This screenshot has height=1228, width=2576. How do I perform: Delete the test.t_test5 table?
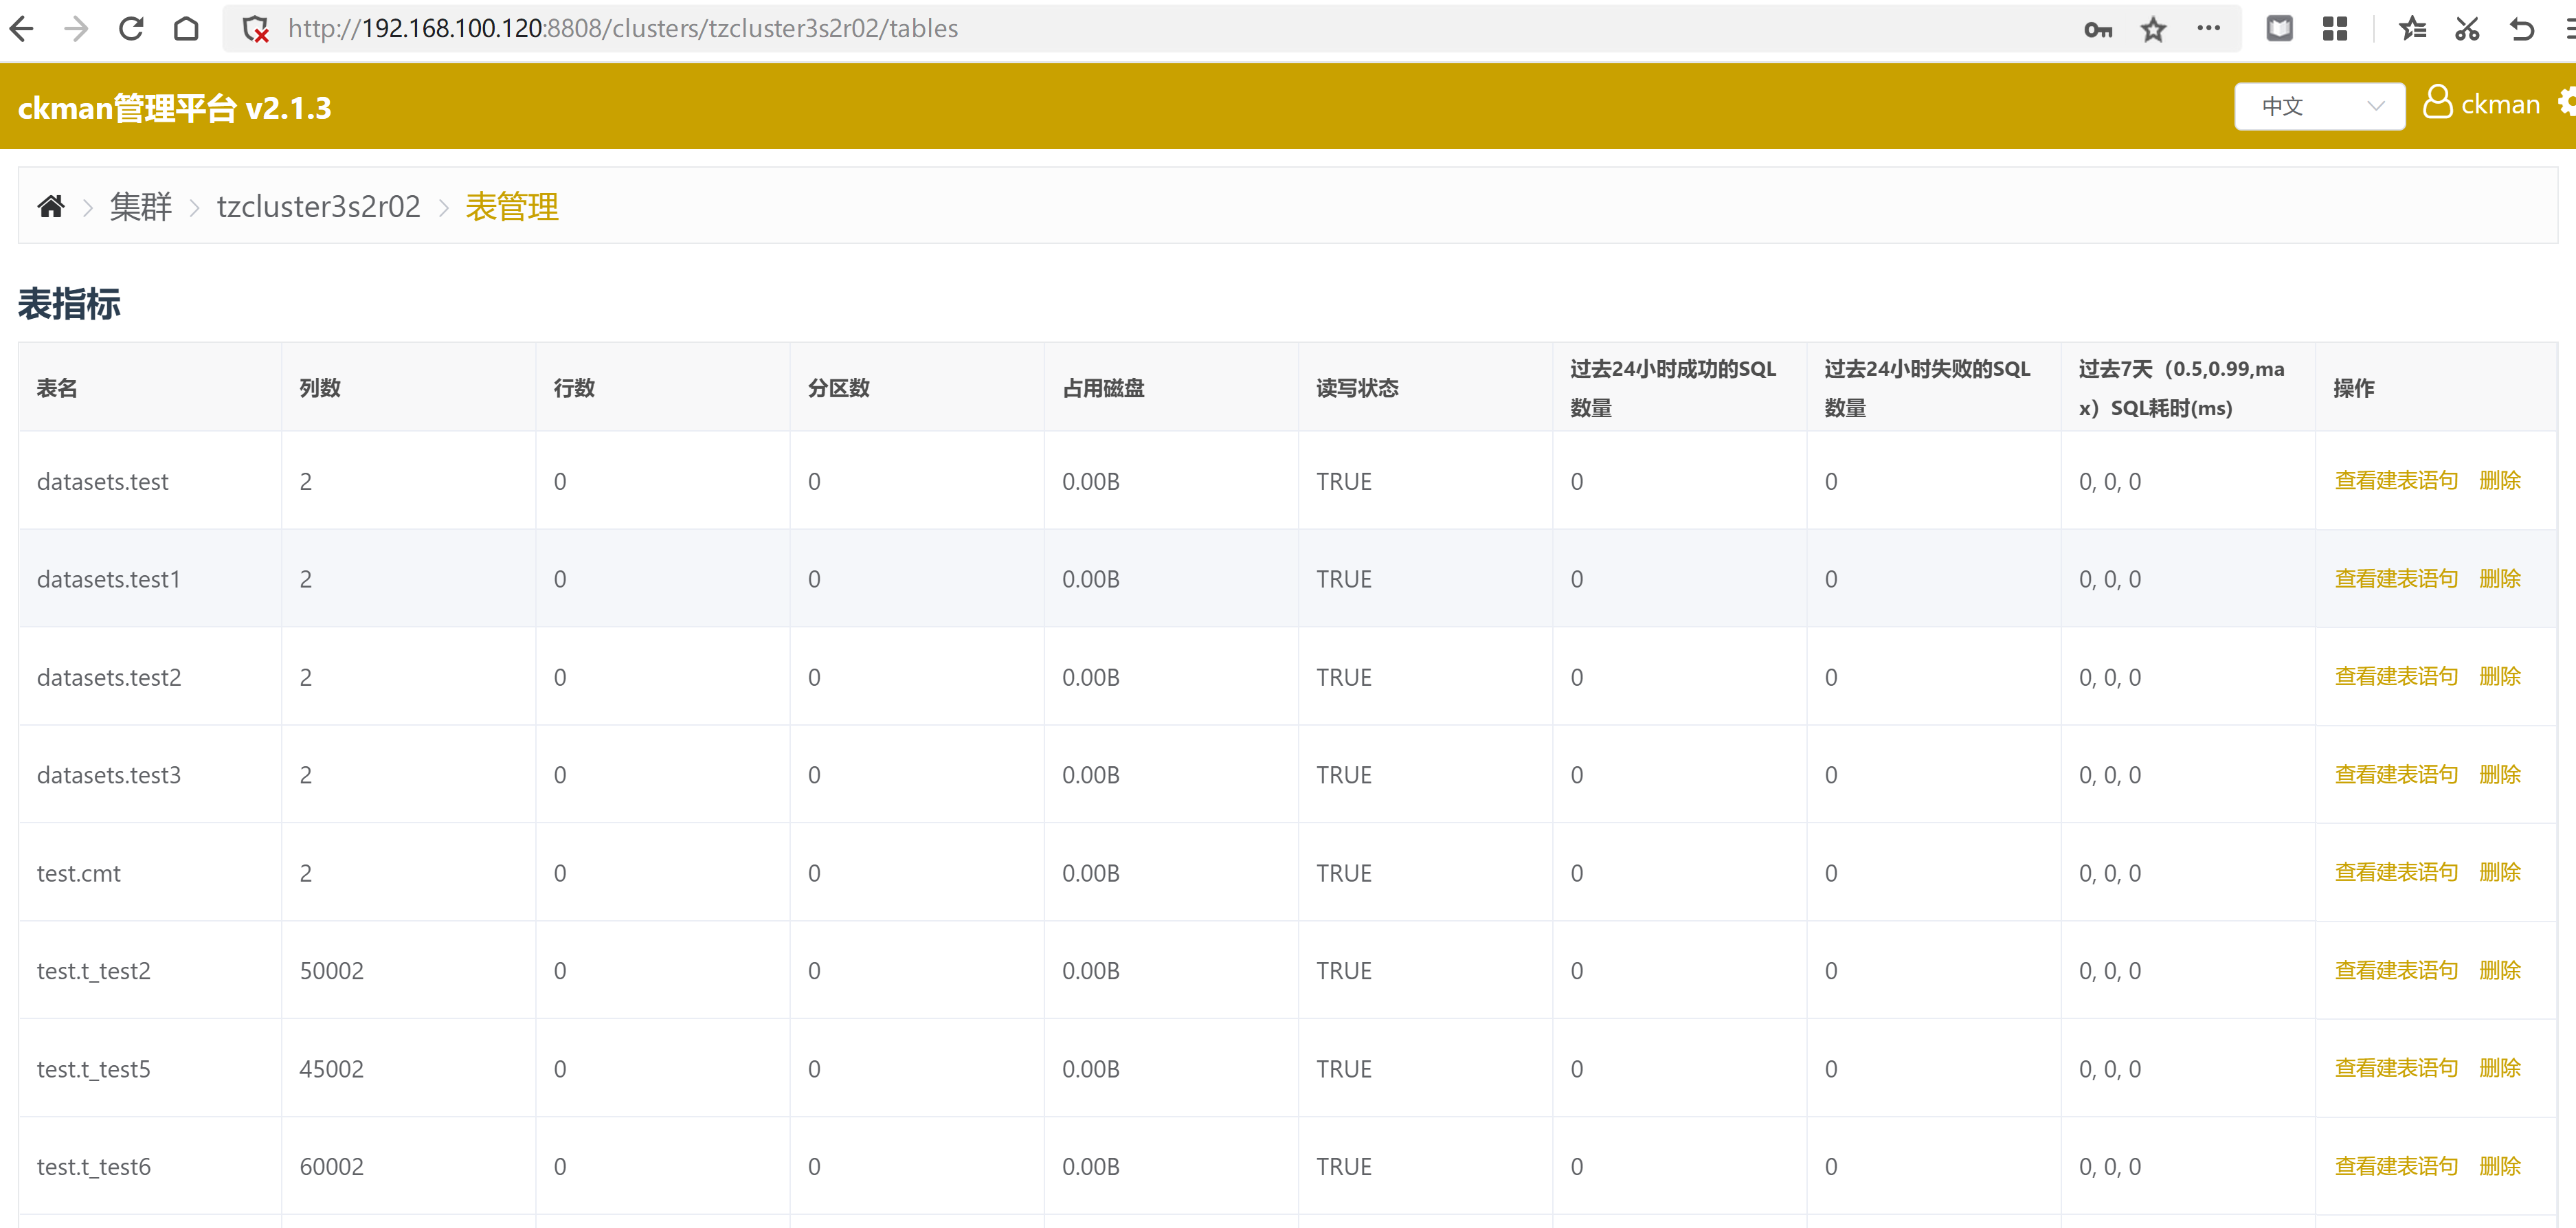(2500, 1069)
